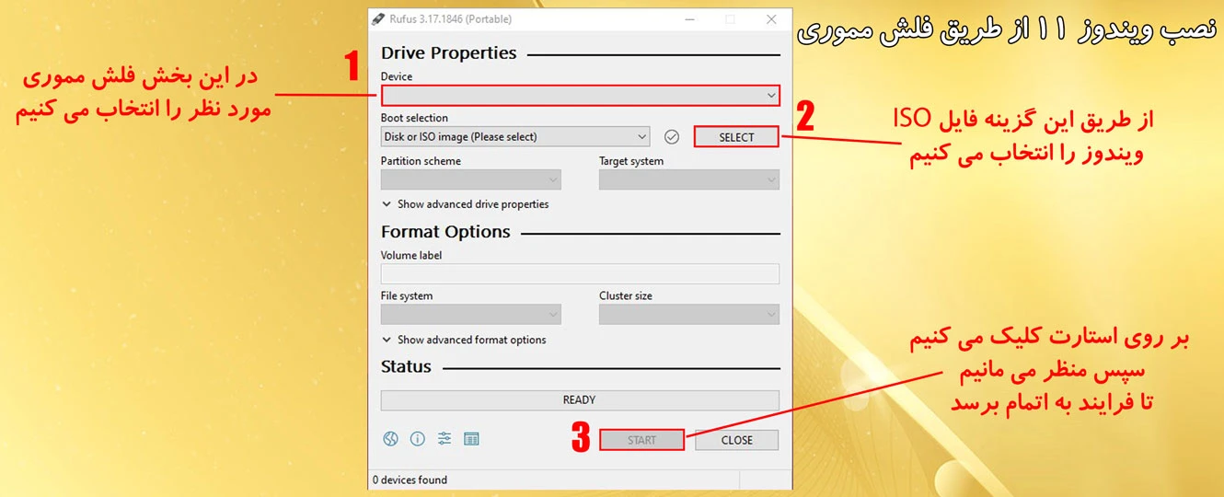This screenshot has height=497, width=1224.
Task: Open the Partition scheme dropdown
Action: click(x=470, y=180)
